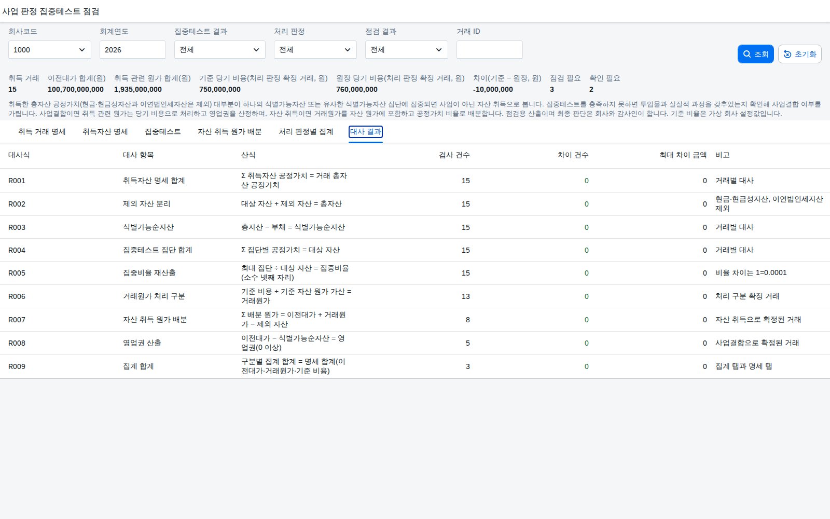Click the 차이 value -10,000,000

point(493,89)
